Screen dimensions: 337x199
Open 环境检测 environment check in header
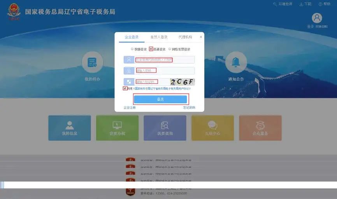coord(283,4)
